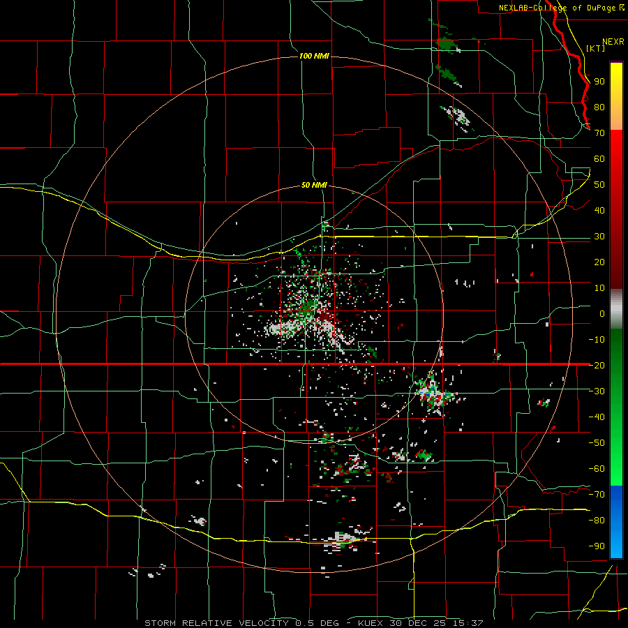Click the 0 value on velocity scale
The height and width of the screenshot is (628, 628).
click(602, 313)
